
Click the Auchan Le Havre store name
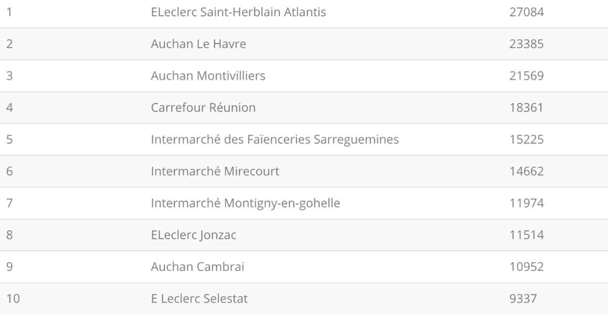pos(198,44)
